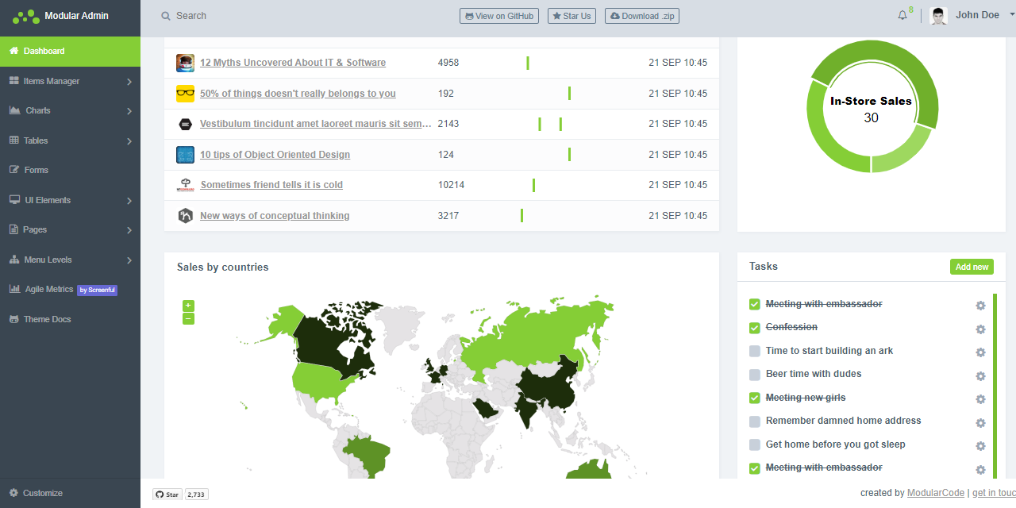The width and height of the screenshot is (1016, 508).
Task: Click the sparkline bar in the 10214 row
Action: (x=533, y=185)
